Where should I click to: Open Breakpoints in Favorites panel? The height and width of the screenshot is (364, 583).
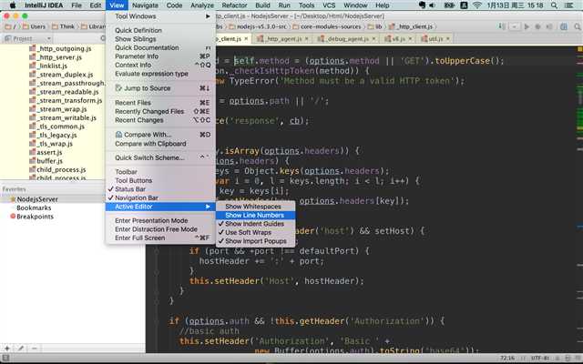(32, 217)
